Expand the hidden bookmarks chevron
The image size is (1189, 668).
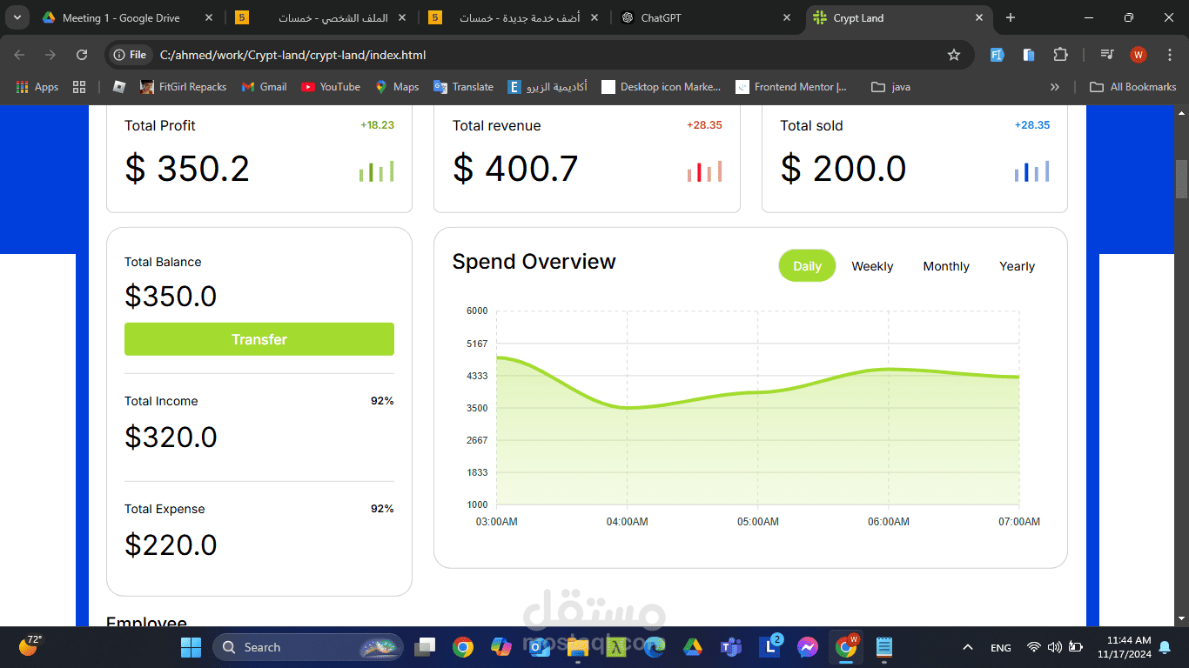coord(1055,87)
